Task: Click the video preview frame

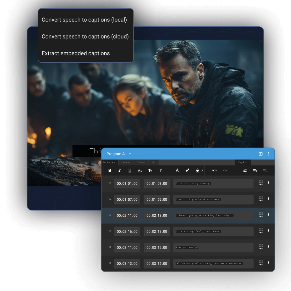Action: pyautogui.click(x=145, y=112)
